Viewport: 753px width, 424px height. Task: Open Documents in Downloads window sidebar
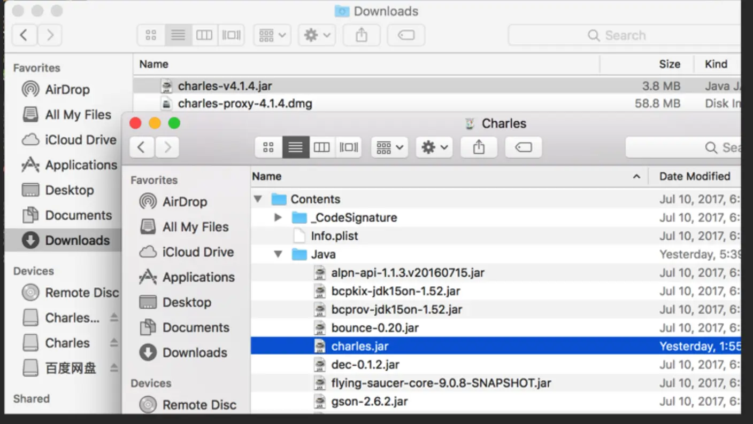pyautogui.click(x=66, y=215)
